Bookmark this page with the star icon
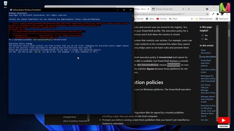Image resolution: width=234 pixels, height=131 pixels. pyautogui.click(x=207, y=14)
